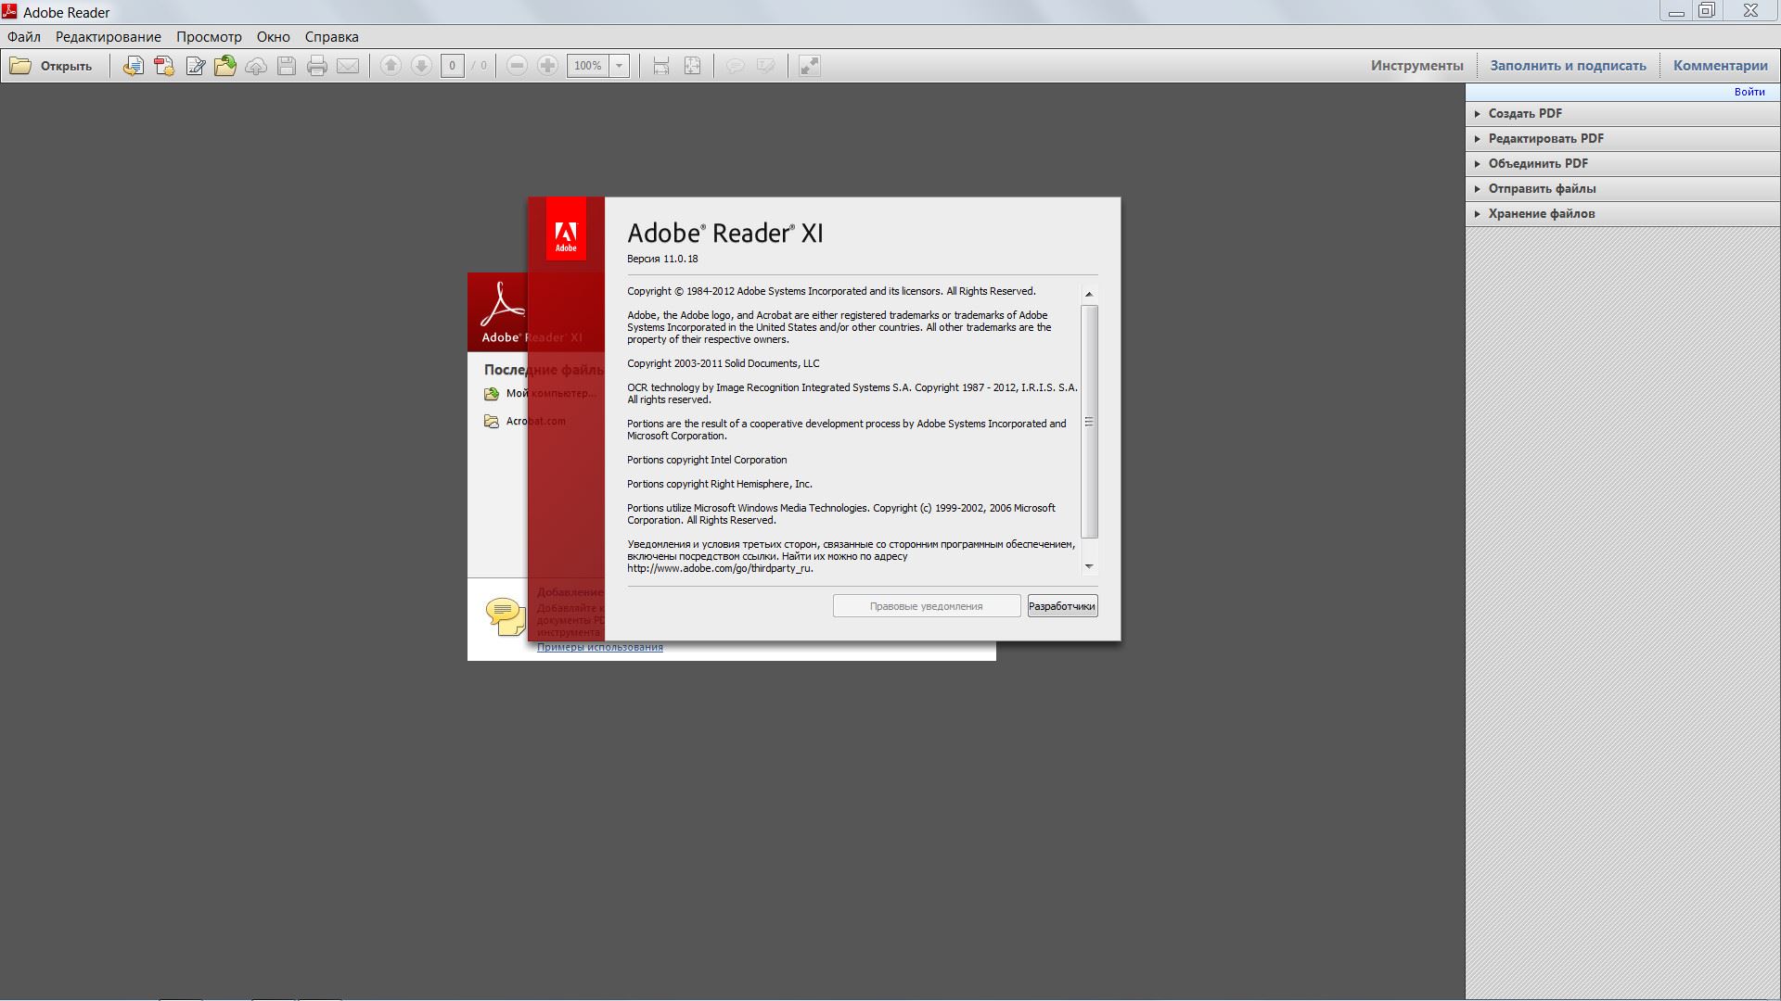Click the 100% zoom value field
1781x1001 pixels.
pos(588,66)
